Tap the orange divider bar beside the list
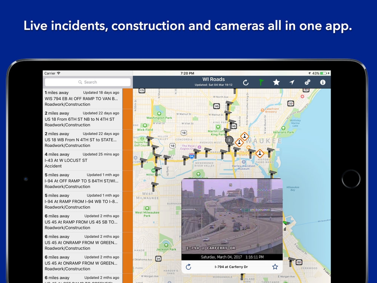 127,185
